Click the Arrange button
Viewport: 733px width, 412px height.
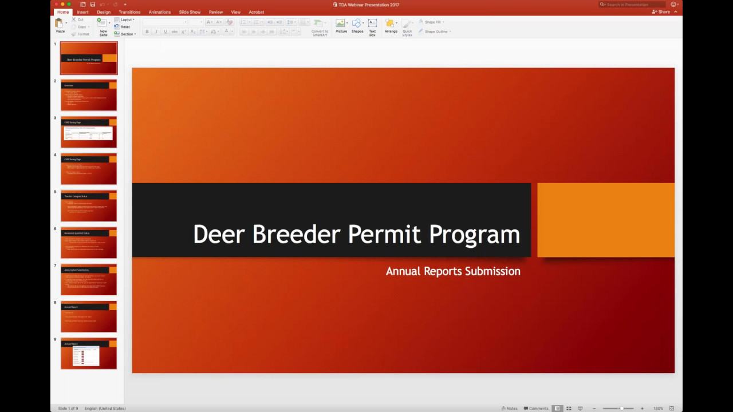pyautogui.click(x=391, y=26)
